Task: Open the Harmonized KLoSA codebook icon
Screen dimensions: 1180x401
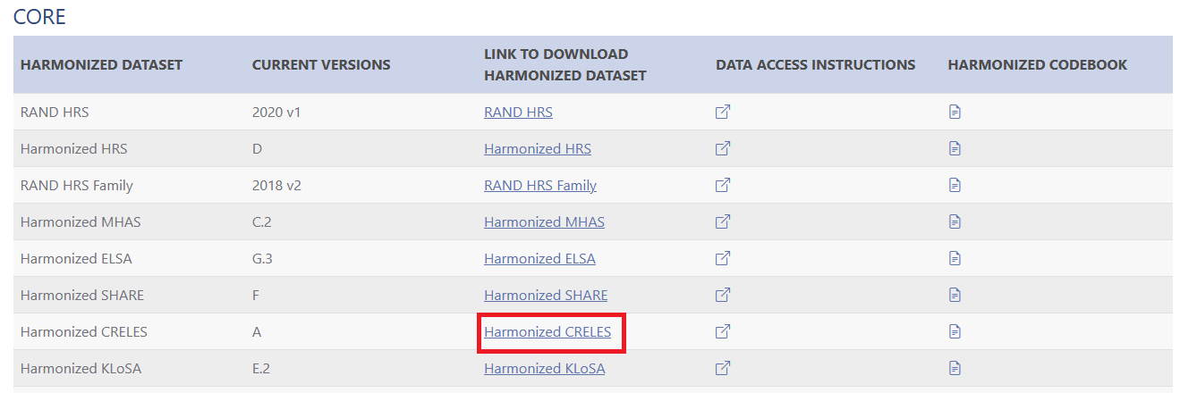Action: click(955, 368)
